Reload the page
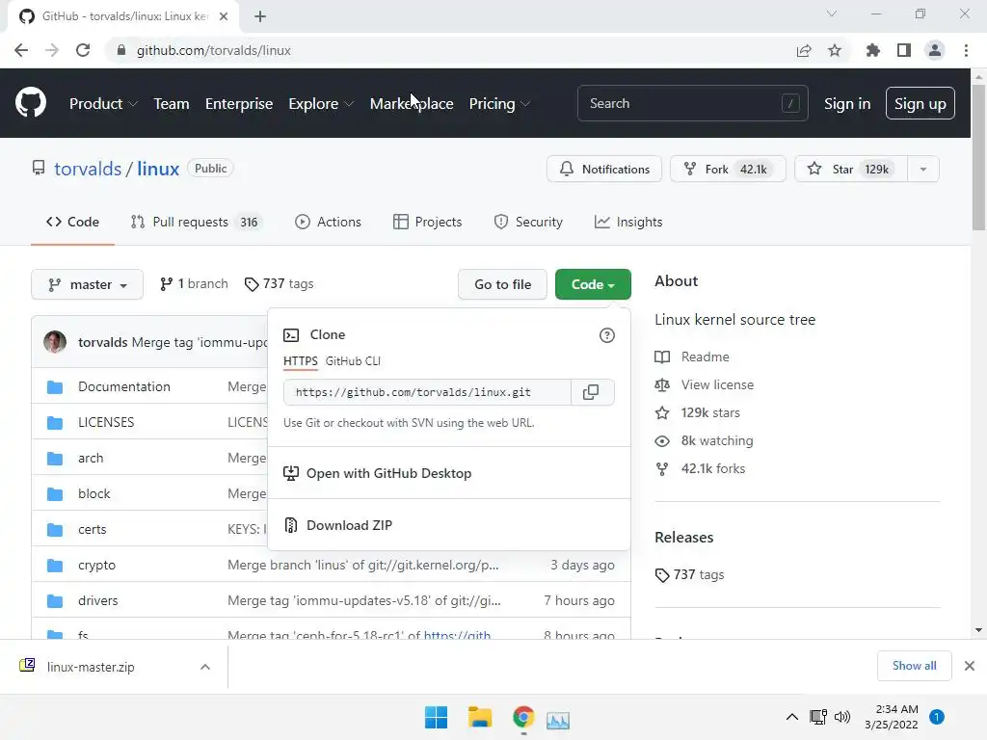The height and width of the screenshot is (740, 987). (83, 50)
